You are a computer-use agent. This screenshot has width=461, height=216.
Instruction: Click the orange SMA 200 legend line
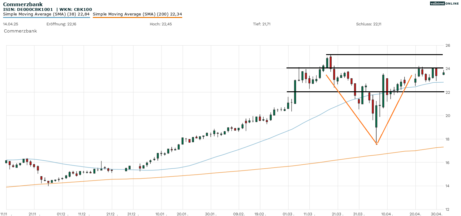[137, 17]
